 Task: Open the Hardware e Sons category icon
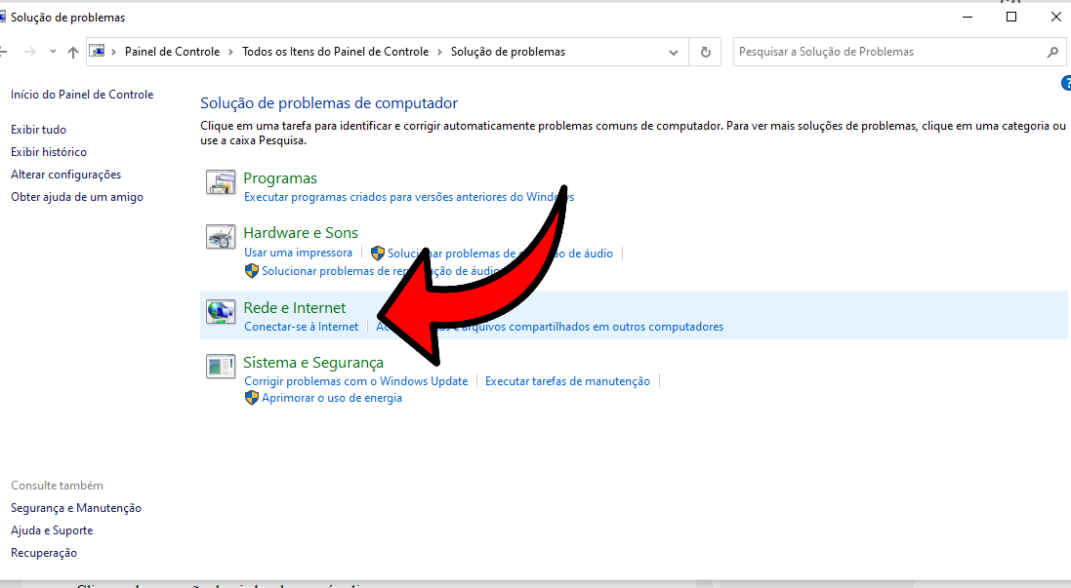pos(221,237)
